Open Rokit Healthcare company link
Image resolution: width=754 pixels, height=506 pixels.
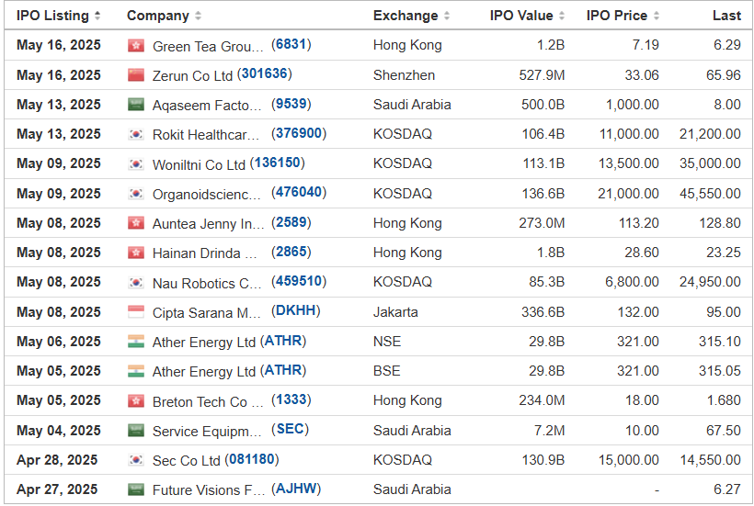pyautogui.click(x=206, y=135)
